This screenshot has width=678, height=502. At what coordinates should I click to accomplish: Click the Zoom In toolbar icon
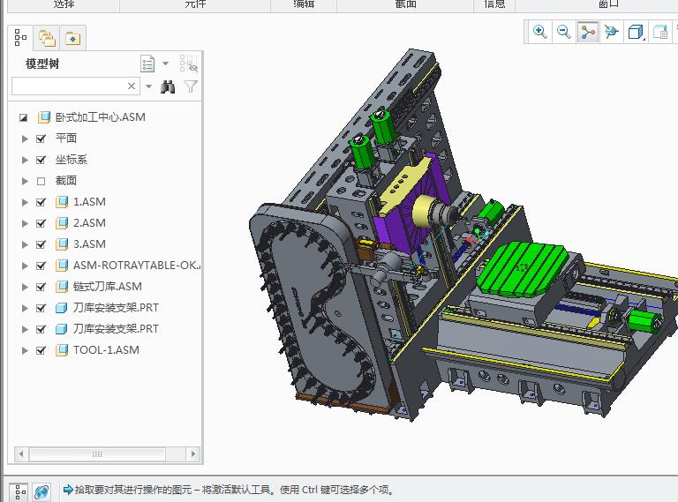pyautogui.click(x=539, y=32)
